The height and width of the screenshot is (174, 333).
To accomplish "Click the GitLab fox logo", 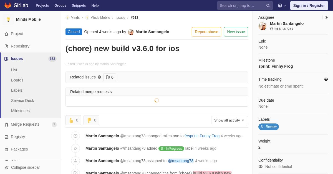I will point(8,6).
